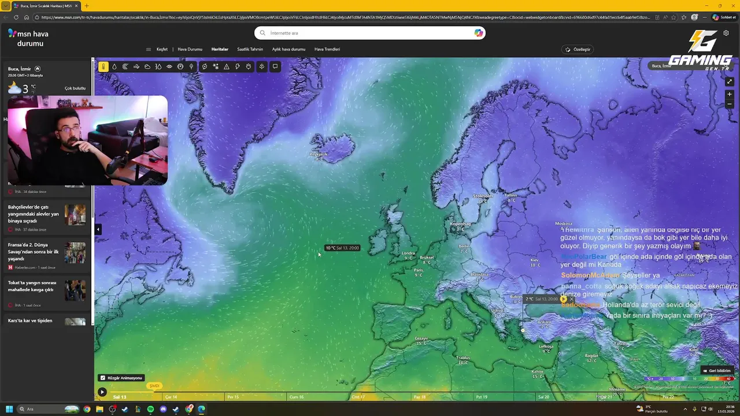
Task: Open Kars'ta kar ve tipiden news link
Action: tap(30, 321)
